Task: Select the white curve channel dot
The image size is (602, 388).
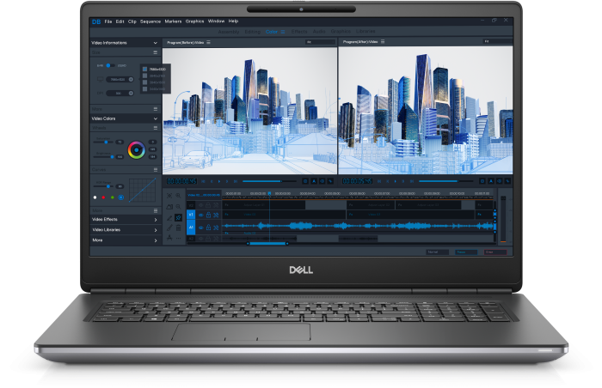Action: click(x=95, y=197)
